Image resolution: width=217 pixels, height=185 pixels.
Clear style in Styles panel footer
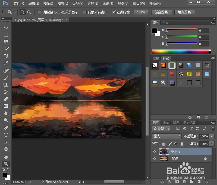(x=190, y=117)
